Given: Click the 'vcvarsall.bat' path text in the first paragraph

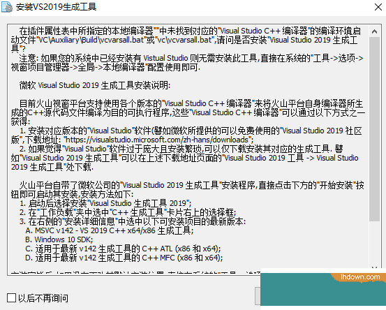Looking at the screenshot, I should click(91, 40).
